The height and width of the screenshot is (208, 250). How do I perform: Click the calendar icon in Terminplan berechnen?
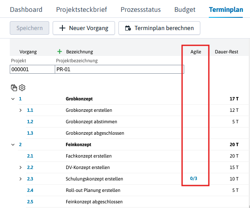[x=128, y=28]
